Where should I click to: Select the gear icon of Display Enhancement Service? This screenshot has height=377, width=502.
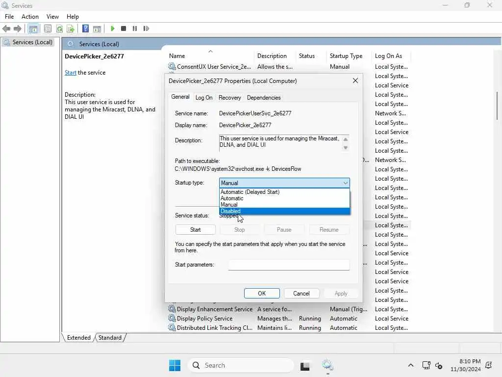[172, 309]
